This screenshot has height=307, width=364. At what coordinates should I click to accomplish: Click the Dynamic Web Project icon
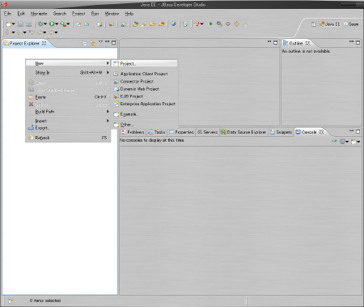(116, 89)
